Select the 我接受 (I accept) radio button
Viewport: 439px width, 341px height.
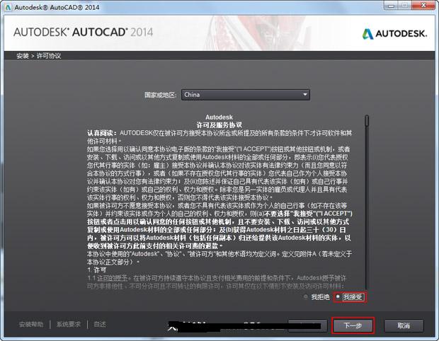pyautogui.click(x=338, y=296)
